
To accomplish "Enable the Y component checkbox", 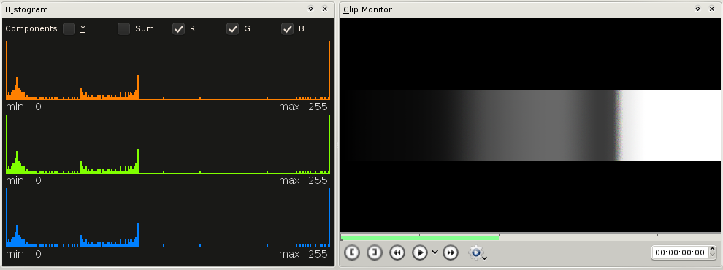I will click(69, 28).
